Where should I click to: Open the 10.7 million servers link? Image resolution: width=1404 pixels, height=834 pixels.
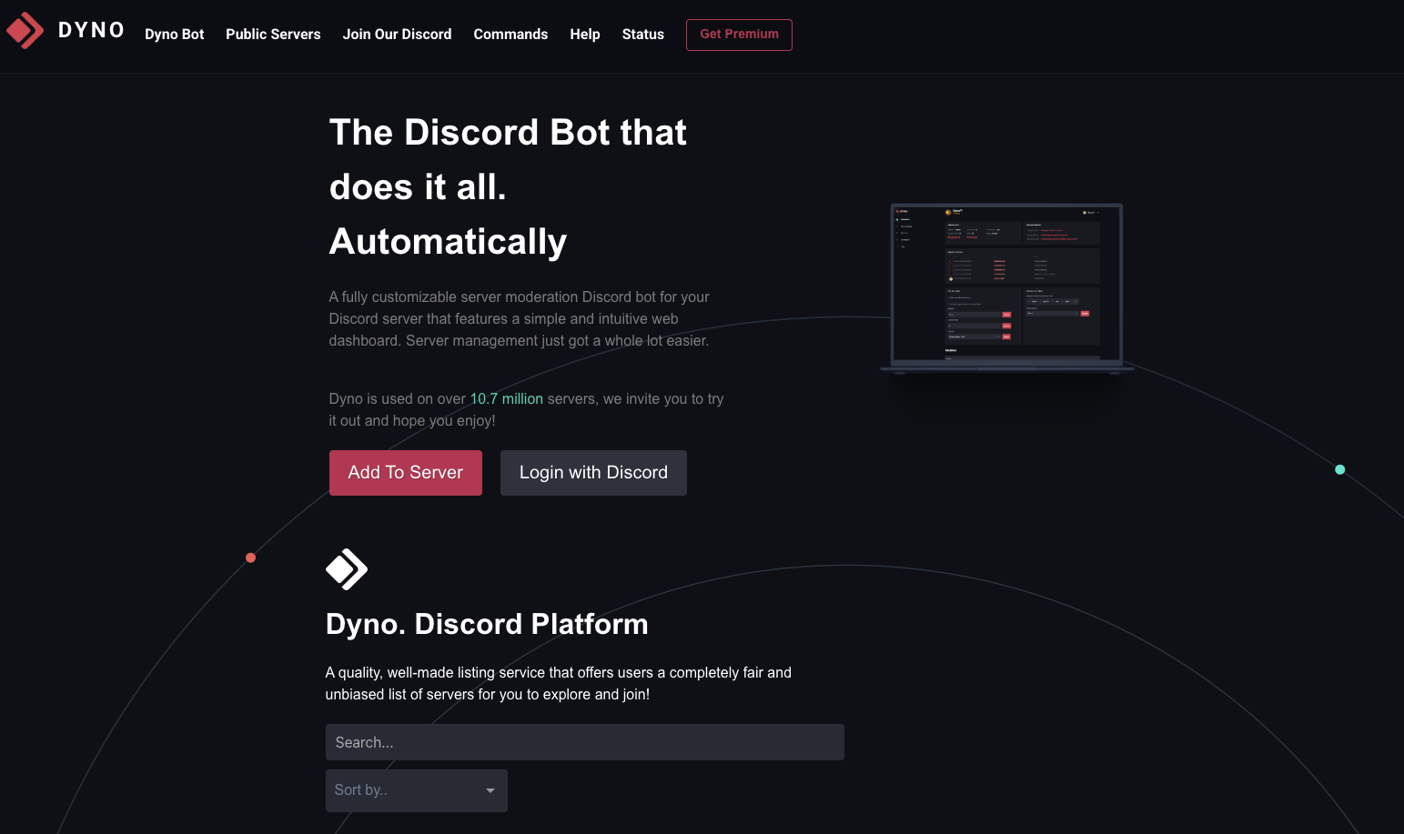tap(506, 398)
